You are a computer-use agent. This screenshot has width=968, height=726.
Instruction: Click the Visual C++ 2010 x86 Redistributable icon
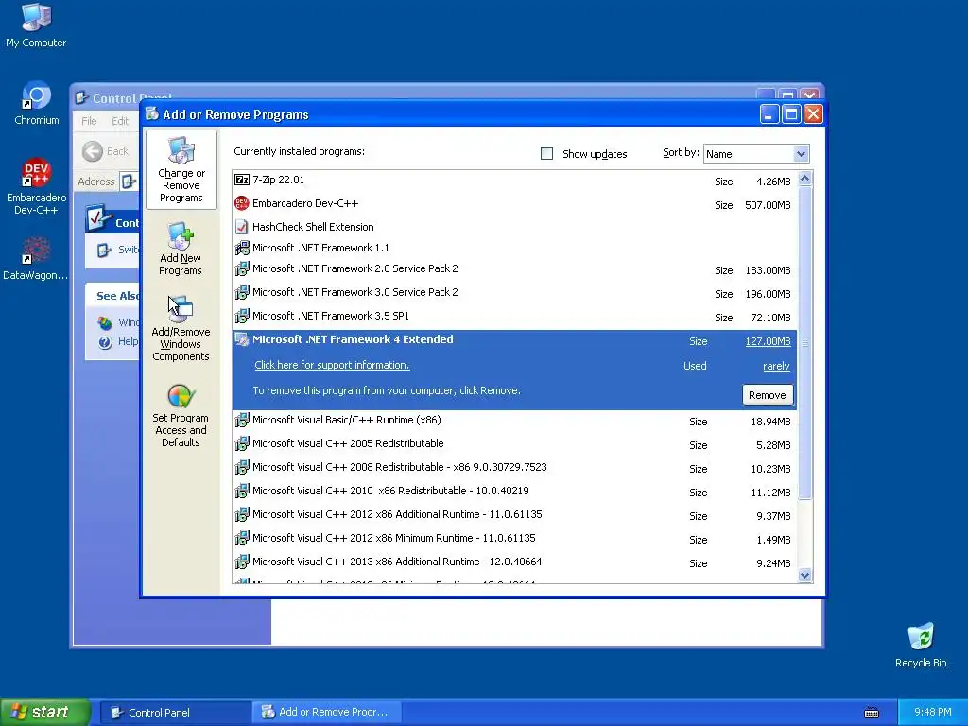tap(242, 491)
